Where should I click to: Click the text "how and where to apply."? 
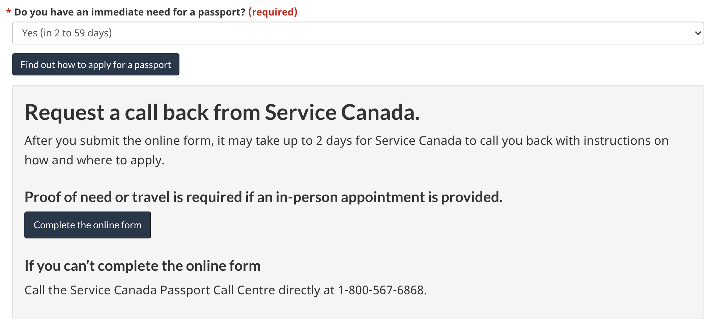tap(94, 160)
